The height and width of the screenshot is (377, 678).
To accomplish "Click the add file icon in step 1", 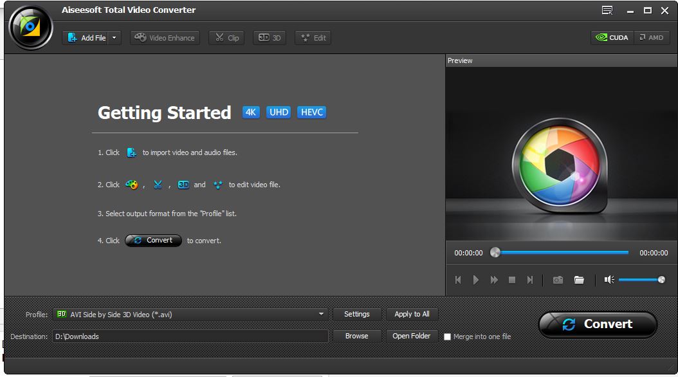I will tap(131, 152).
